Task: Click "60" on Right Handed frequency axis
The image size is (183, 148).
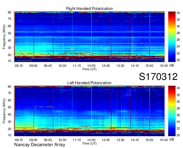Action: click(x=9, y=26)
